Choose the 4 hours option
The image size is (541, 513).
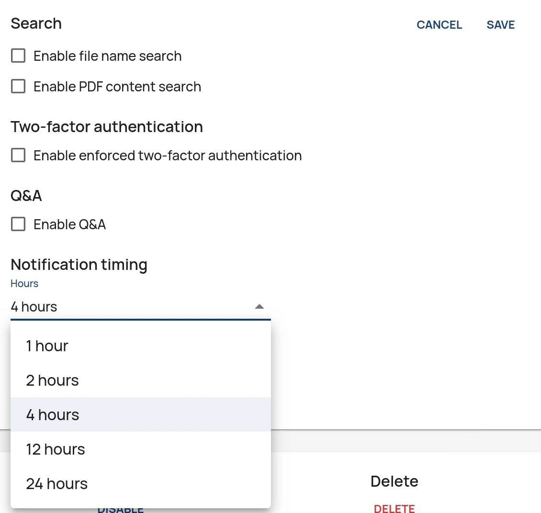coord(52,414)
